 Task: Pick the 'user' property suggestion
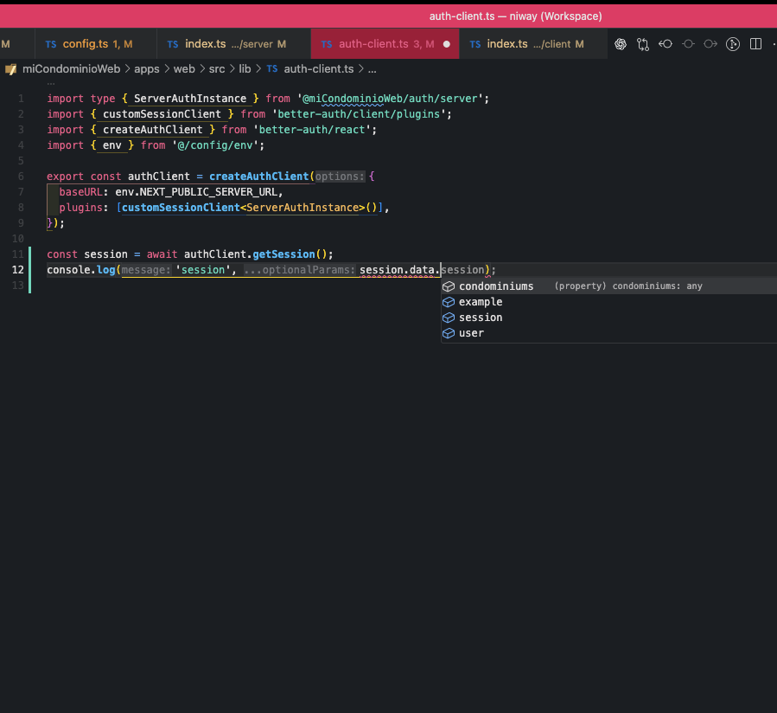[471, 333]
